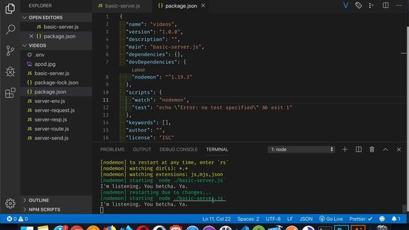The height and width of the screenshot is (230, 409).
Task: Click the changes icon in editor toolbar
Action: pos(371,6)
